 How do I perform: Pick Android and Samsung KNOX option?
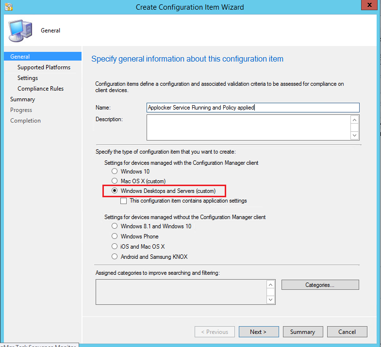(x=115, y=257)
